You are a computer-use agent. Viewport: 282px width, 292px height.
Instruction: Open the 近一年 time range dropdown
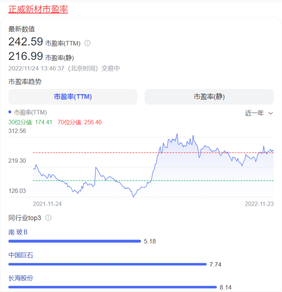(259, 113)
